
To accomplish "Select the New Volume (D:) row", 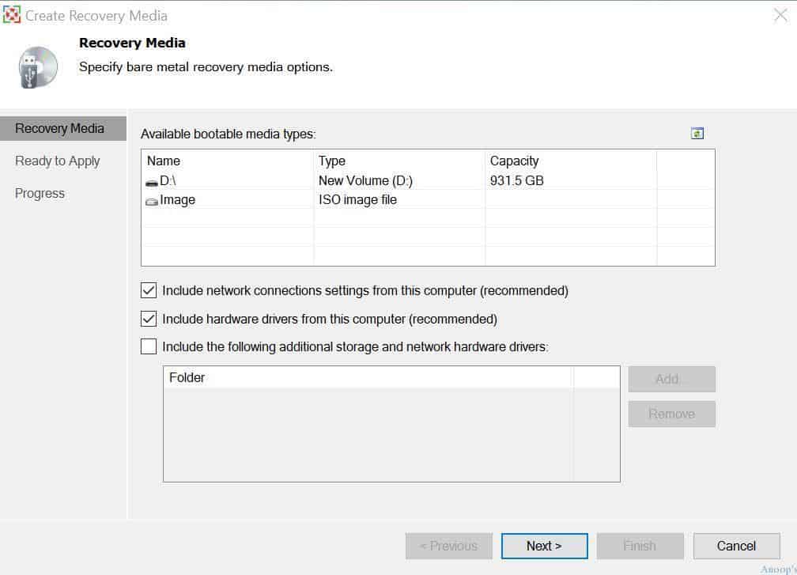I will pos(428,180).
